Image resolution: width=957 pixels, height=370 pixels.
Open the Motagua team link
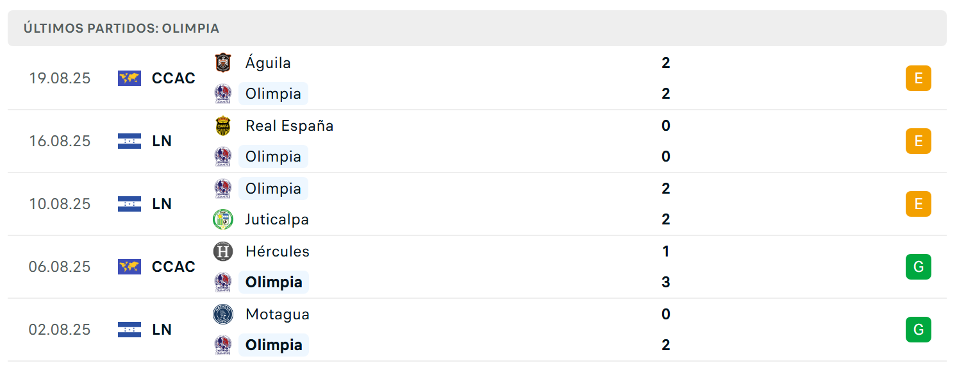(277, 314)
